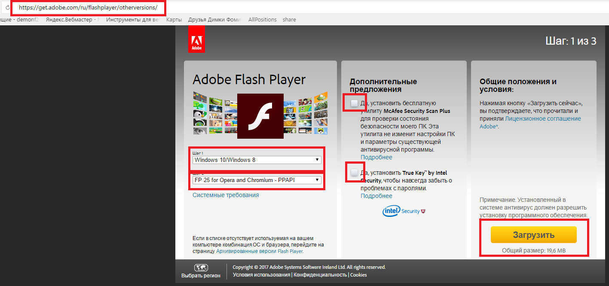609x286 pixels.
Task: Click the globe region icon
Action: [x=201, y=268]
